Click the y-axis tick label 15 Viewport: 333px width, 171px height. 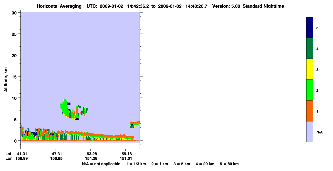(x=15, y=77)
